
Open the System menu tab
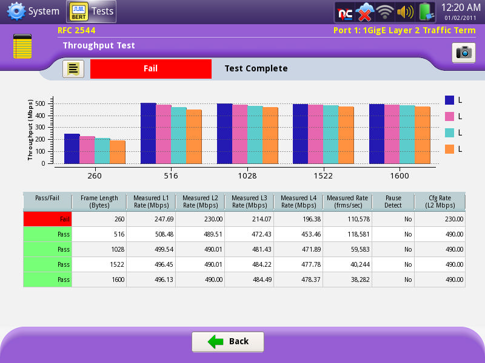[x=44, y=11]
